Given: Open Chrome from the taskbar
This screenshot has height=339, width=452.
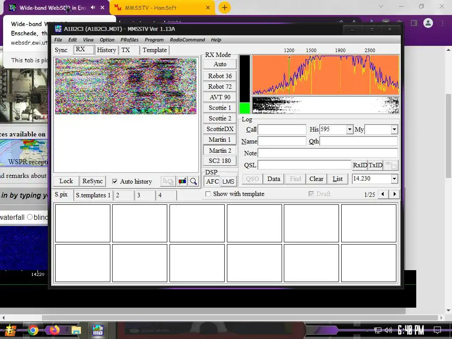Looking at the screenshot, I should [33, 330].
